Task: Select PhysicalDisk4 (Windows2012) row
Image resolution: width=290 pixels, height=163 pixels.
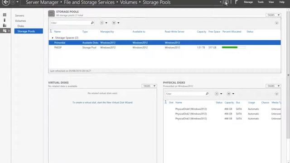Action: pos(222,109)
